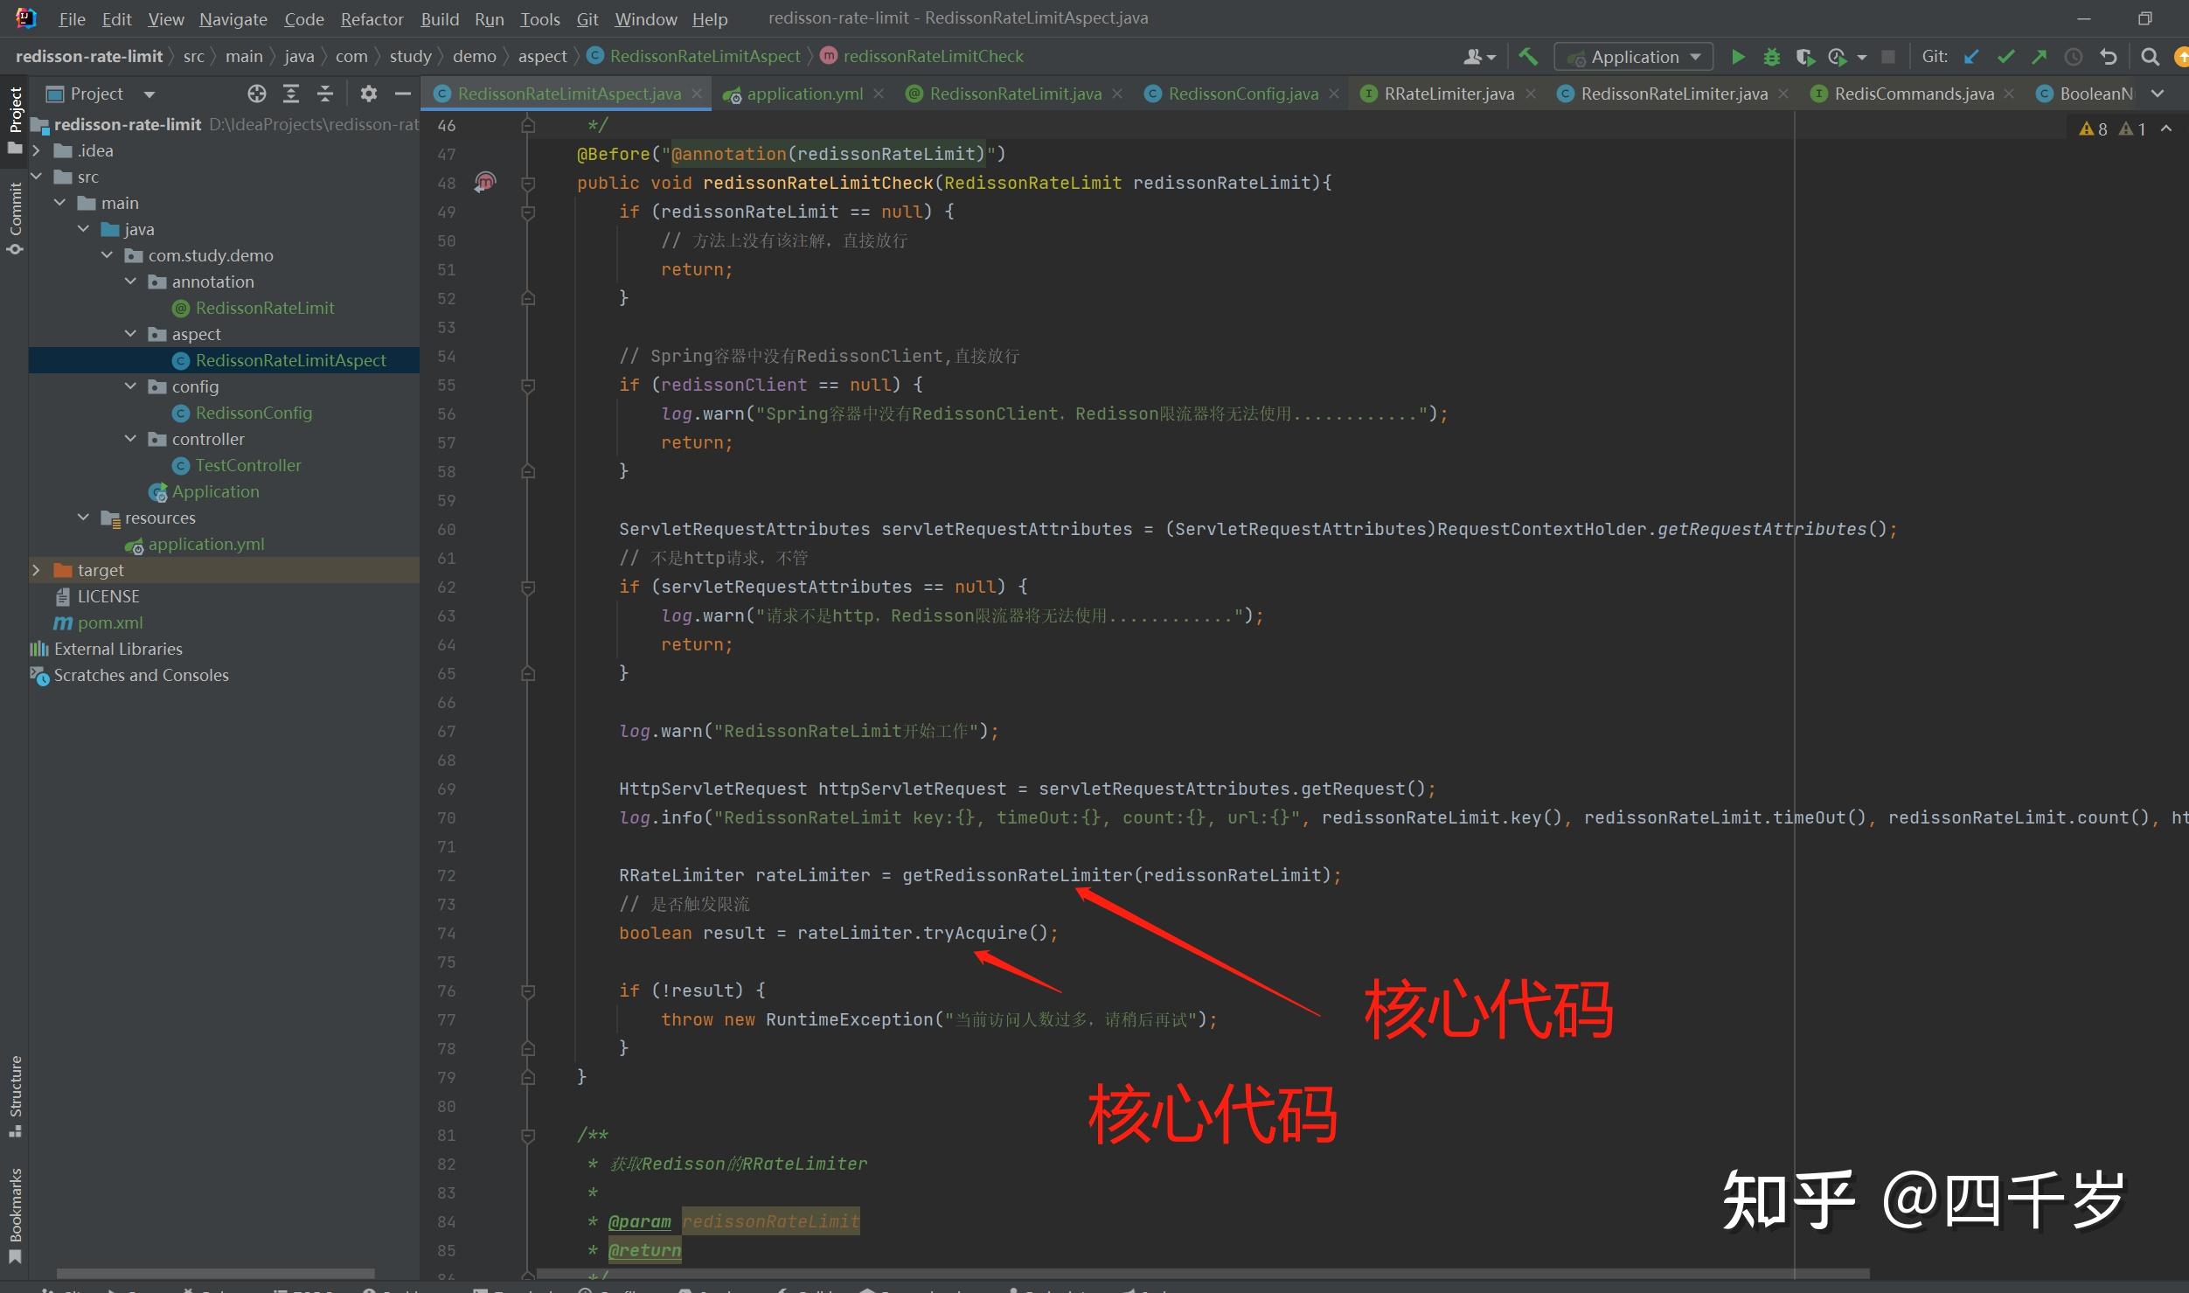Collapse the com.study.demo package node
This screenshot has height=1293, width=2189.
[108, 254]
